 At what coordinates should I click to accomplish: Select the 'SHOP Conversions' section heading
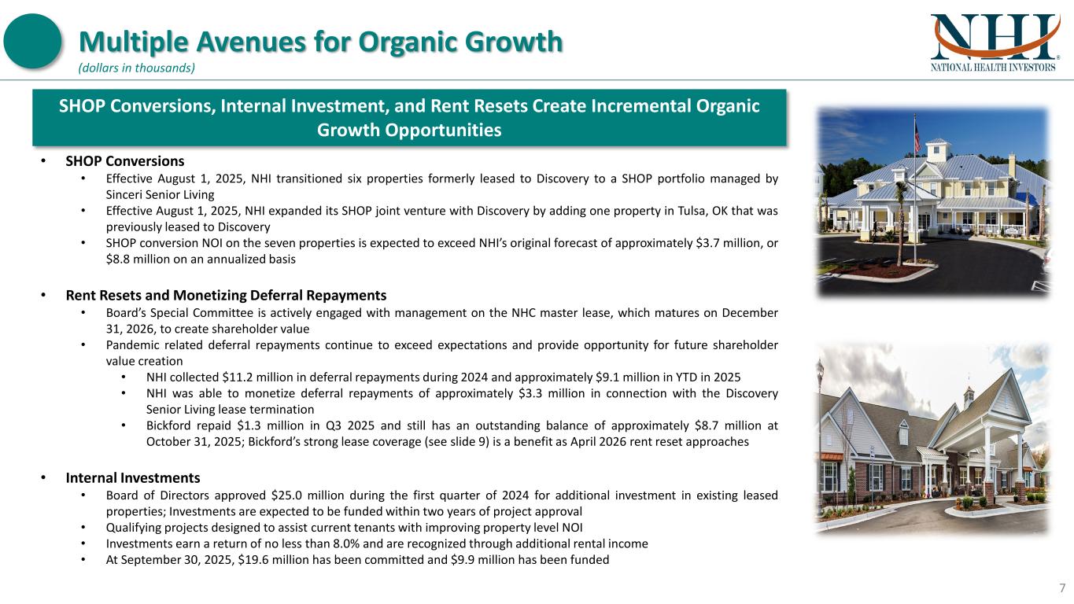pyautogui.click(x=124, y=161)
